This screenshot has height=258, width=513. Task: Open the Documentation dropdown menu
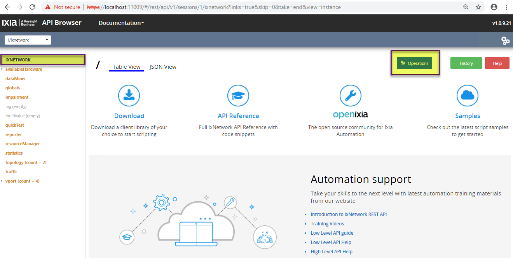pyautogui.click(x=121, y=23)
